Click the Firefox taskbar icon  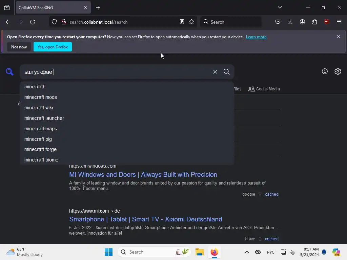(x=214, y=252)
